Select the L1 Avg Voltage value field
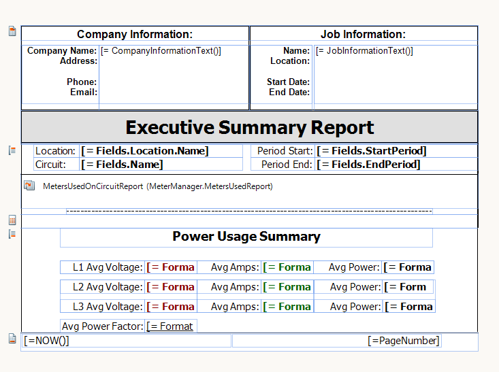Screen dimensions: 499x372 click(x=171, y=267)
